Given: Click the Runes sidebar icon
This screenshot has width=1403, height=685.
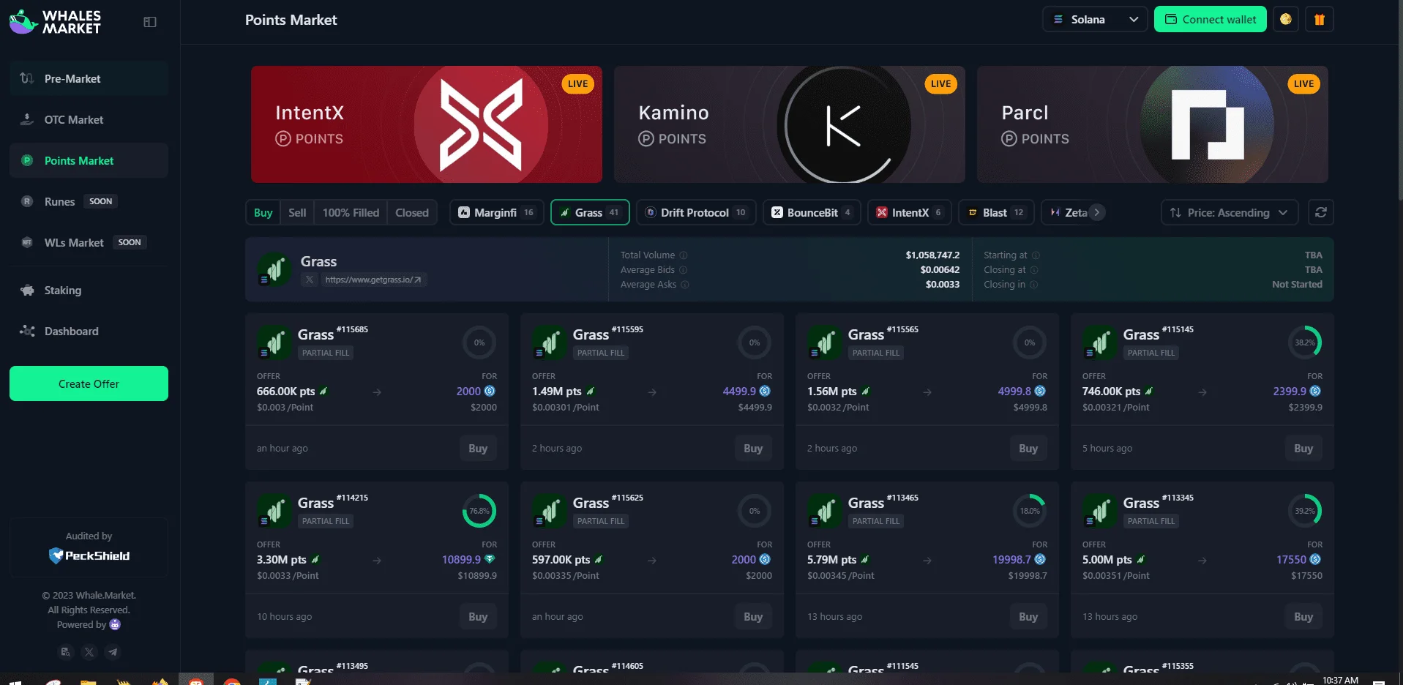Looking at the screenshot, I should tap(27, 201).
